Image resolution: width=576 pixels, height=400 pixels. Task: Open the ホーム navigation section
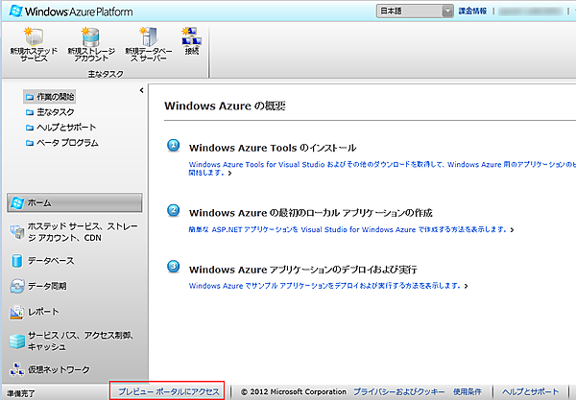[x=75, y=203]
